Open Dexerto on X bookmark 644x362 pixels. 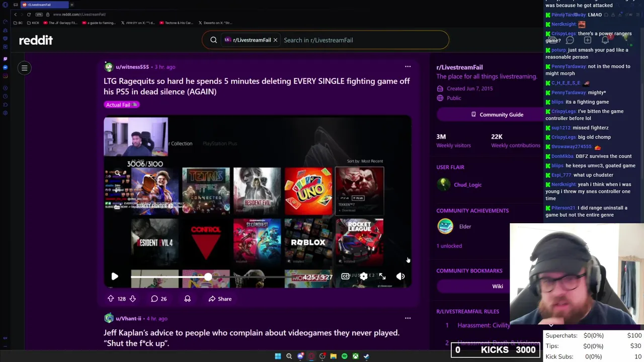pos(215,23)
